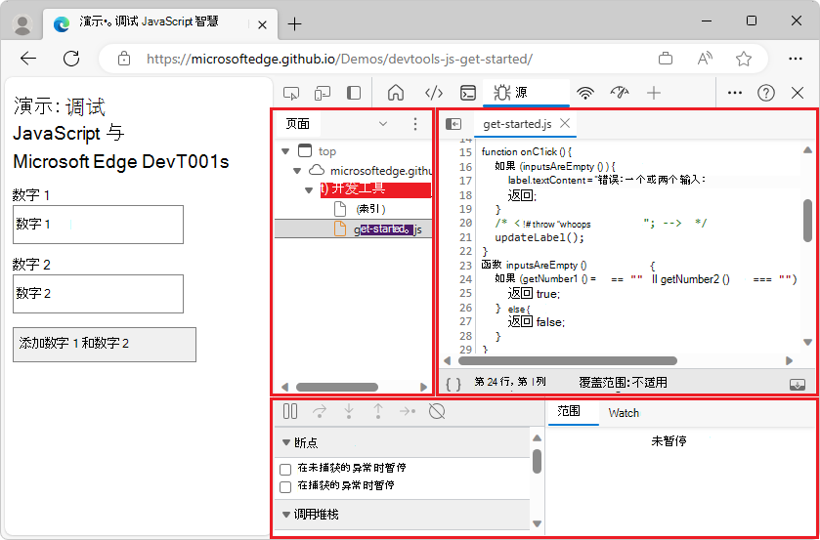Pause script execution button
This screenshot has height=540, width=820.
[290, 411]
